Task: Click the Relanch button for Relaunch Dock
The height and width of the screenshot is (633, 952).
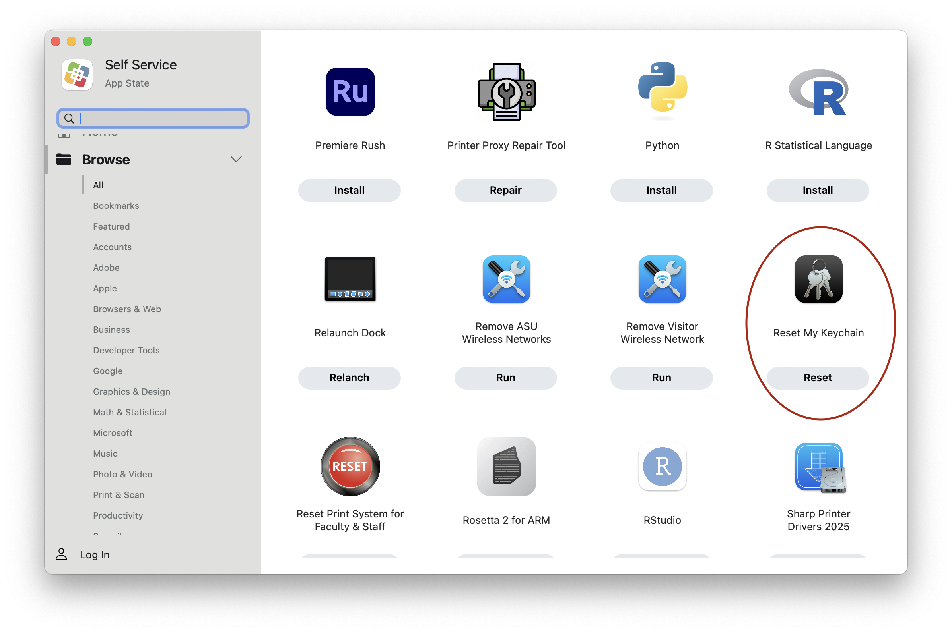Action: (349, 378)
